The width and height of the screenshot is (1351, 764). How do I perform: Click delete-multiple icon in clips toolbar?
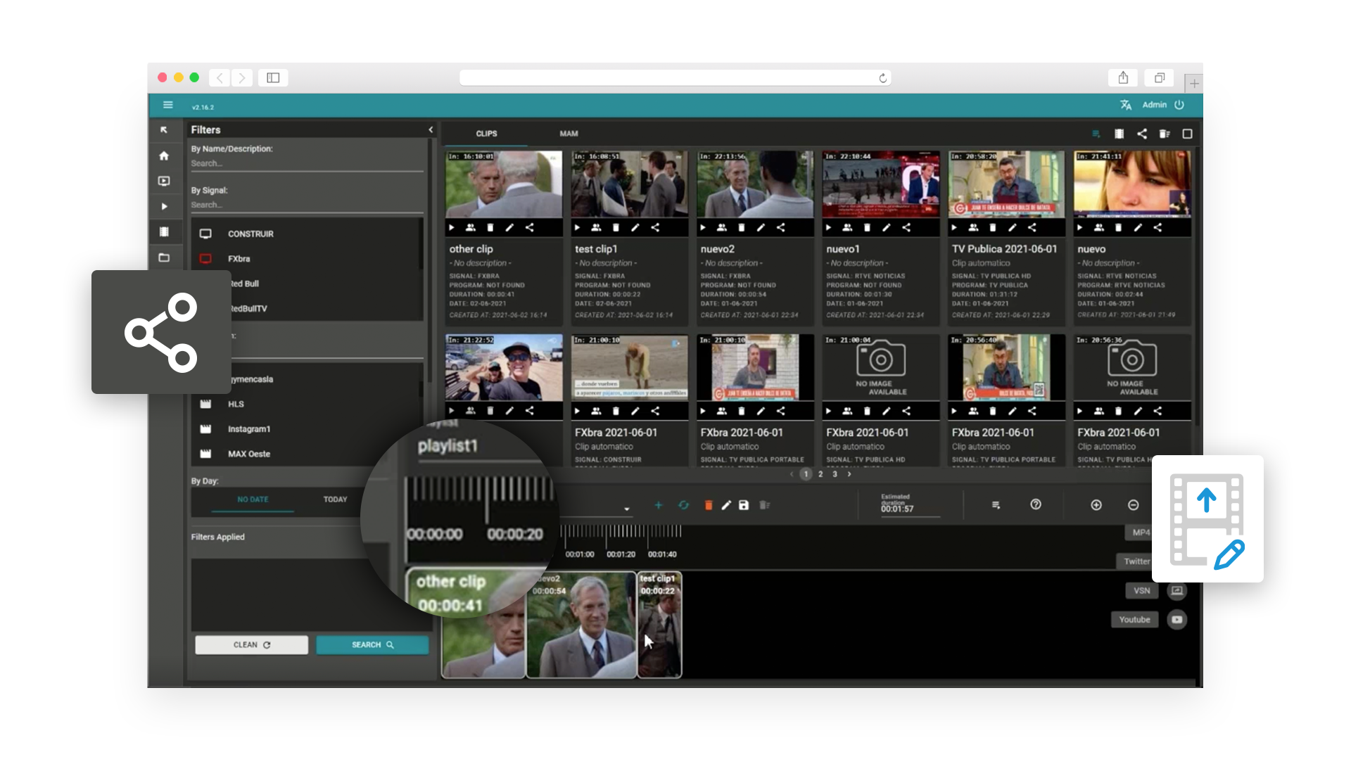tap(1165, 134)
